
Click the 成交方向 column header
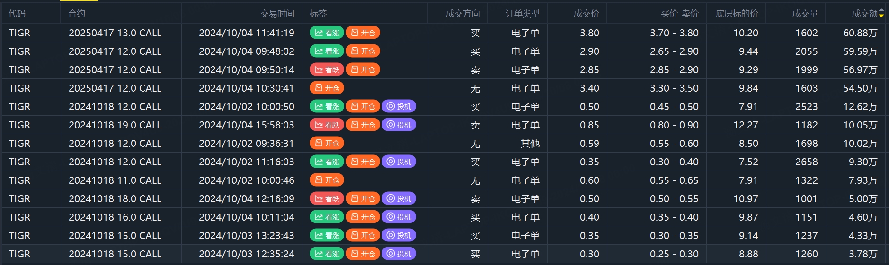[x=462, y=14]
